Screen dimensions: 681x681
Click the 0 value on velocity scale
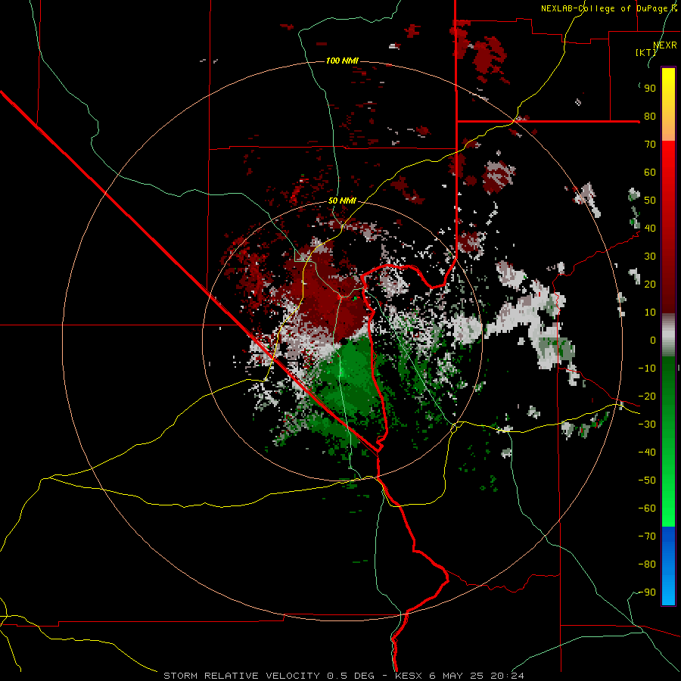[653, 340]
